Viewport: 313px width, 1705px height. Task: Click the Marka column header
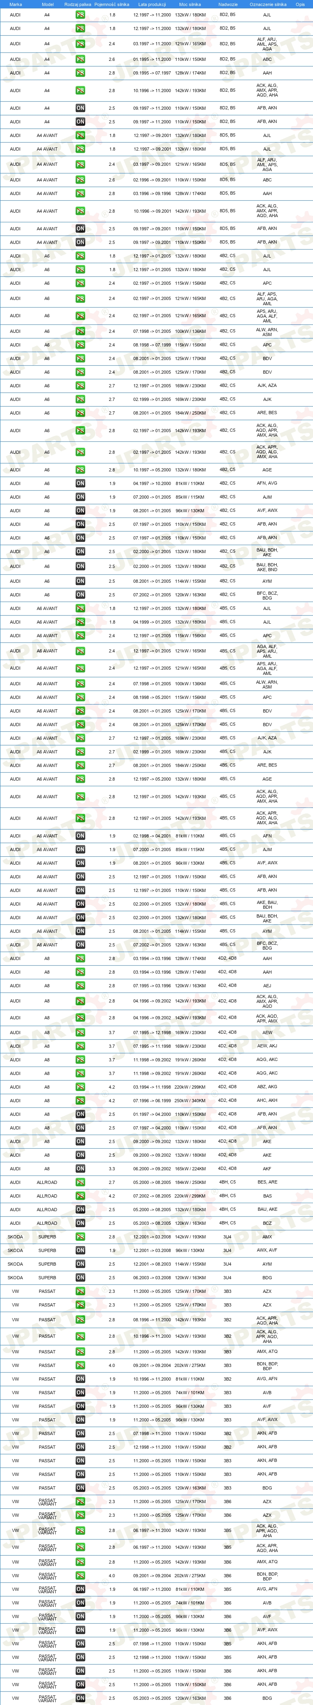pos(15,4)
